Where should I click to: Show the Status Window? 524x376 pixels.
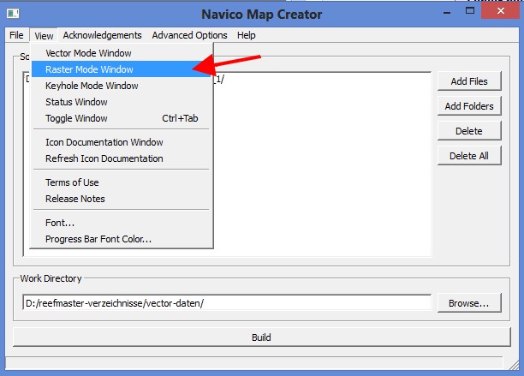pos(76,102)
